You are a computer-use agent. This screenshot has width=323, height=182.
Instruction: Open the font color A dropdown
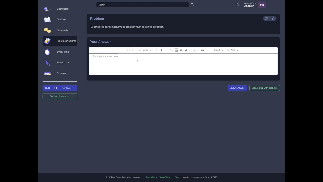point(188,50)
